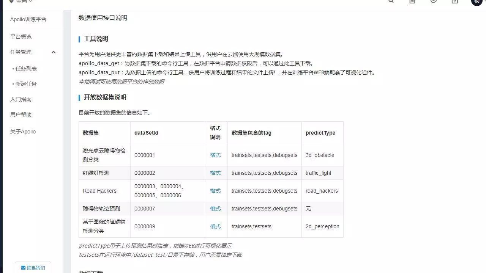Image resolution: width=486 pixels, height=273 pixels.
Task: Open the 格式 link for Road Hackers
Action: pyautogui.click(x=215, y=191)
